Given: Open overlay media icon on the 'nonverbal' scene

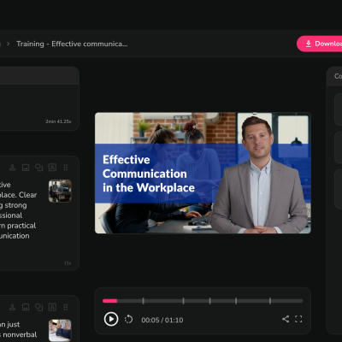Looking at the screenshot, I should 38,307.
